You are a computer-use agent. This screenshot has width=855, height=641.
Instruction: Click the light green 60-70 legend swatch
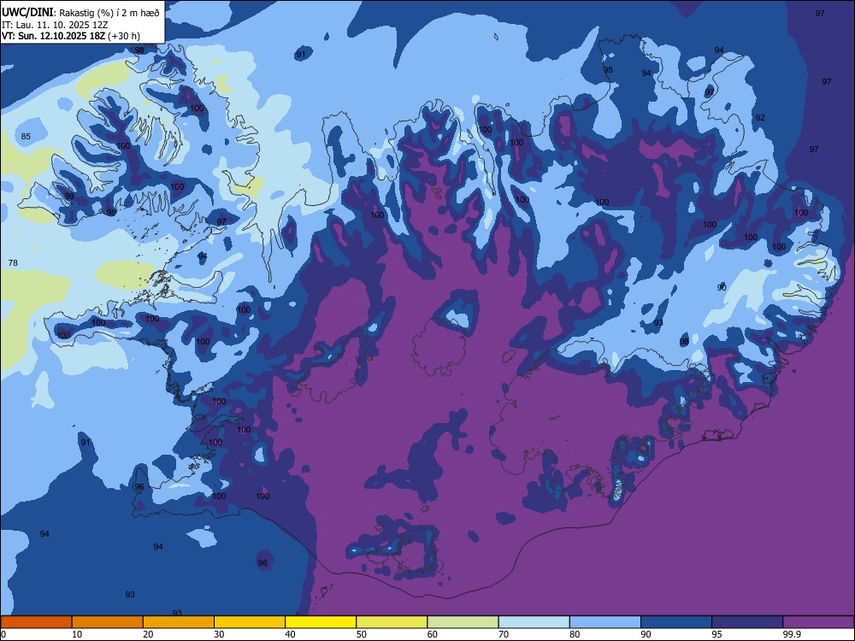point(463,622)
